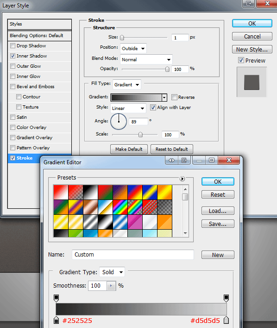Select the #d5d5d5 color stop
The image size is (277, 328).
[226, 320]
